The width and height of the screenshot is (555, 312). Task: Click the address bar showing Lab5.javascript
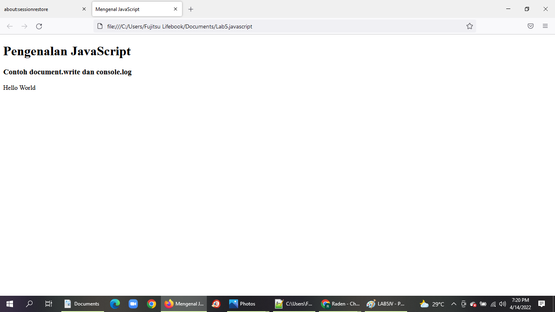[284, 26]
